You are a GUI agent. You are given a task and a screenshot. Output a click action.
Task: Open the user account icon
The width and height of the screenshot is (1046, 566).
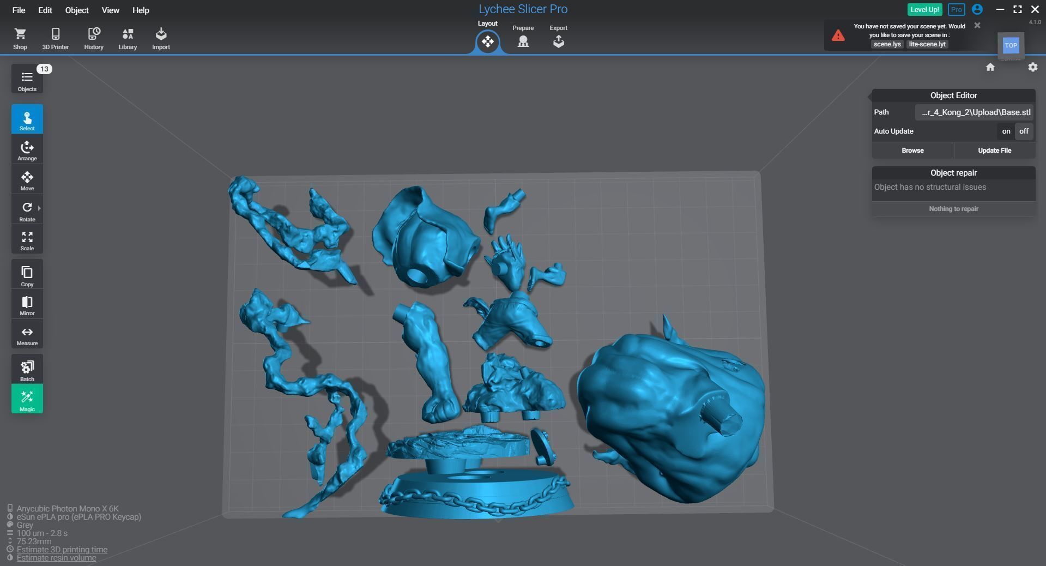(977, 9)
